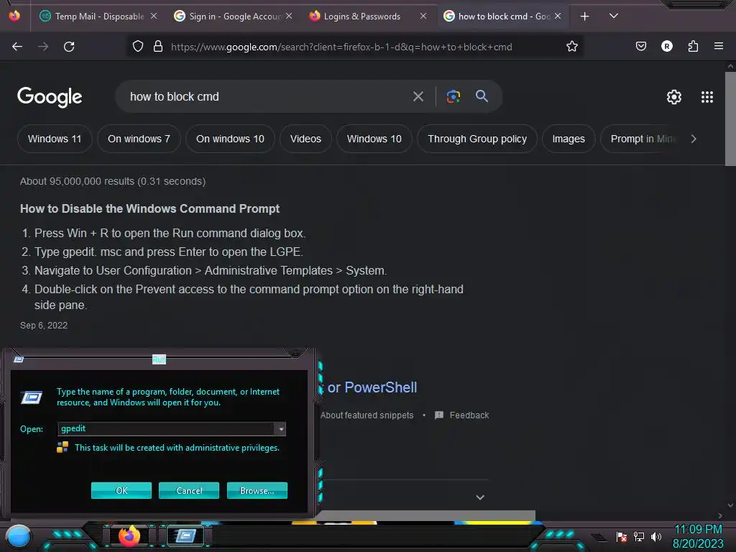Bookmark this page with the star icon
The height and width of the screenshot is (552, 736).
(x=571, y=46)
